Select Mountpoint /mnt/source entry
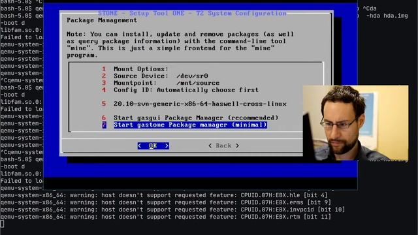This screenshot has width=418, height=235. [x=161, y=83]
